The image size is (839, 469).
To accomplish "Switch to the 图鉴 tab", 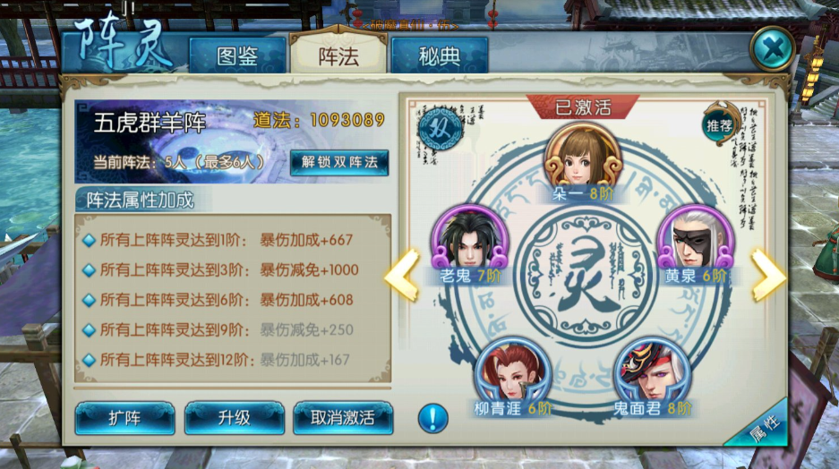I will (237, 55).
